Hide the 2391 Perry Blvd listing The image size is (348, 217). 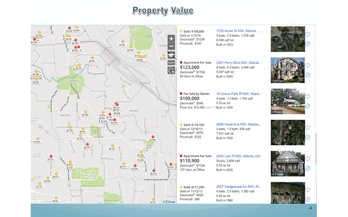(x=307, y=75)
